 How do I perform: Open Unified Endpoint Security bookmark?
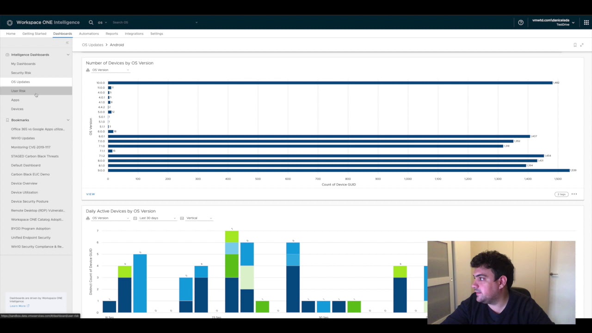(31, 237)
